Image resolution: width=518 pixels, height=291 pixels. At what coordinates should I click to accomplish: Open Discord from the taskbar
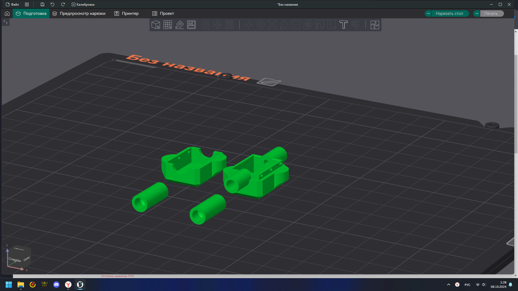(56, 285)
